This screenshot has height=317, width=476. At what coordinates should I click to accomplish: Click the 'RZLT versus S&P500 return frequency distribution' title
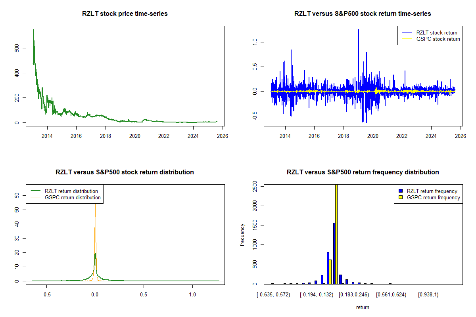point(363,172)
